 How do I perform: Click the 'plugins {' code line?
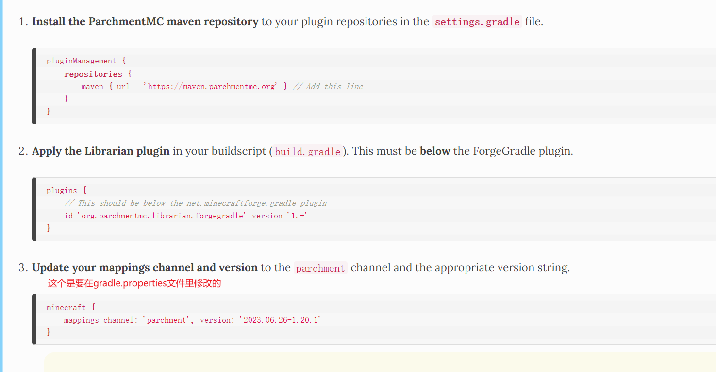(67, 191)
